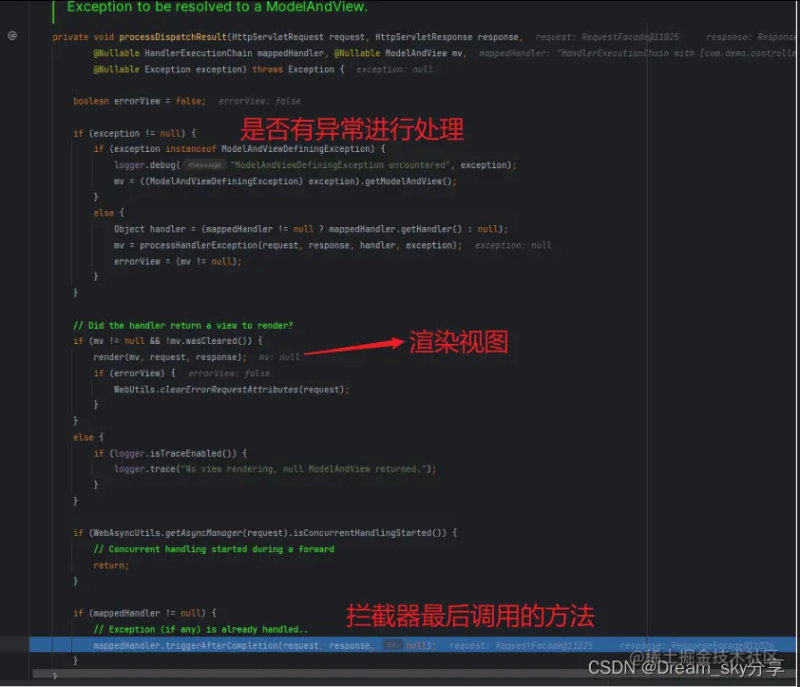Image resolution: width=800 pixels, height=687 pixels.
Task: Click 'HandlerExecutionChain mappedHandler' parameter text
Action: click(234, 53)
